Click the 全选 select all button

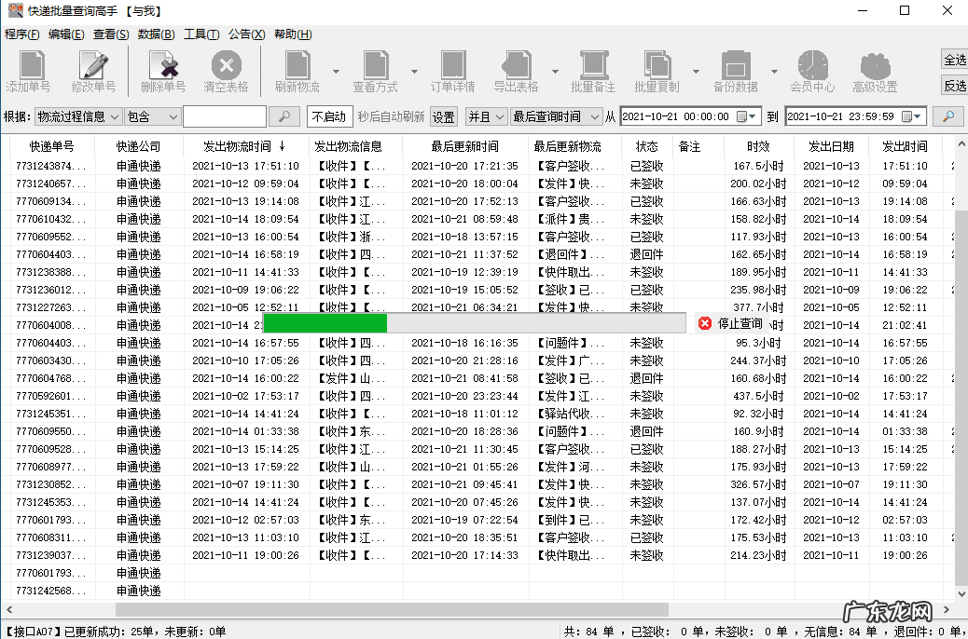(x=955, y=60)
